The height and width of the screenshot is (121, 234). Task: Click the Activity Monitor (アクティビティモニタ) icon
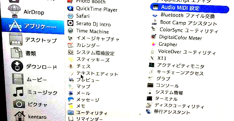pyautogui.click(x=152, y=65)
